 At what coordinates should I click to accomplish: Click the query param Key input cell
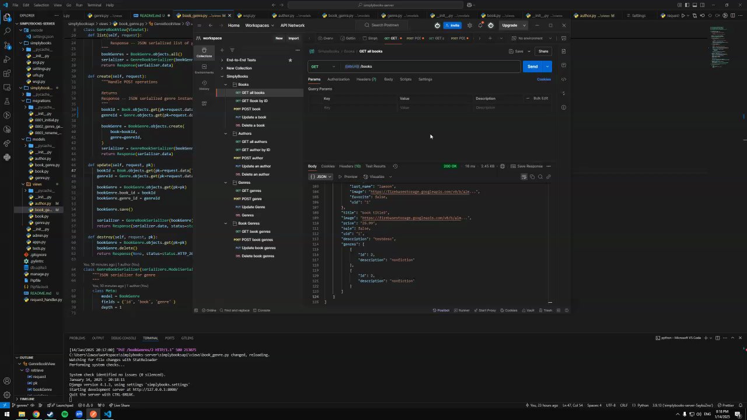pyautogui.click(x=358, y=108)
